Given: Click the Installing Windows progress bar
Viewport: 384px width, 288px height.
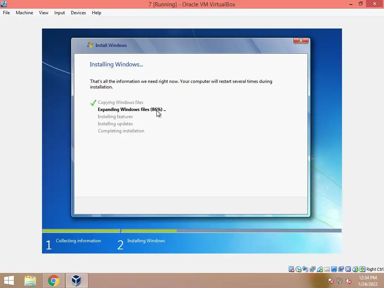Looking at the screenshot, I should (x=231, y=231).
